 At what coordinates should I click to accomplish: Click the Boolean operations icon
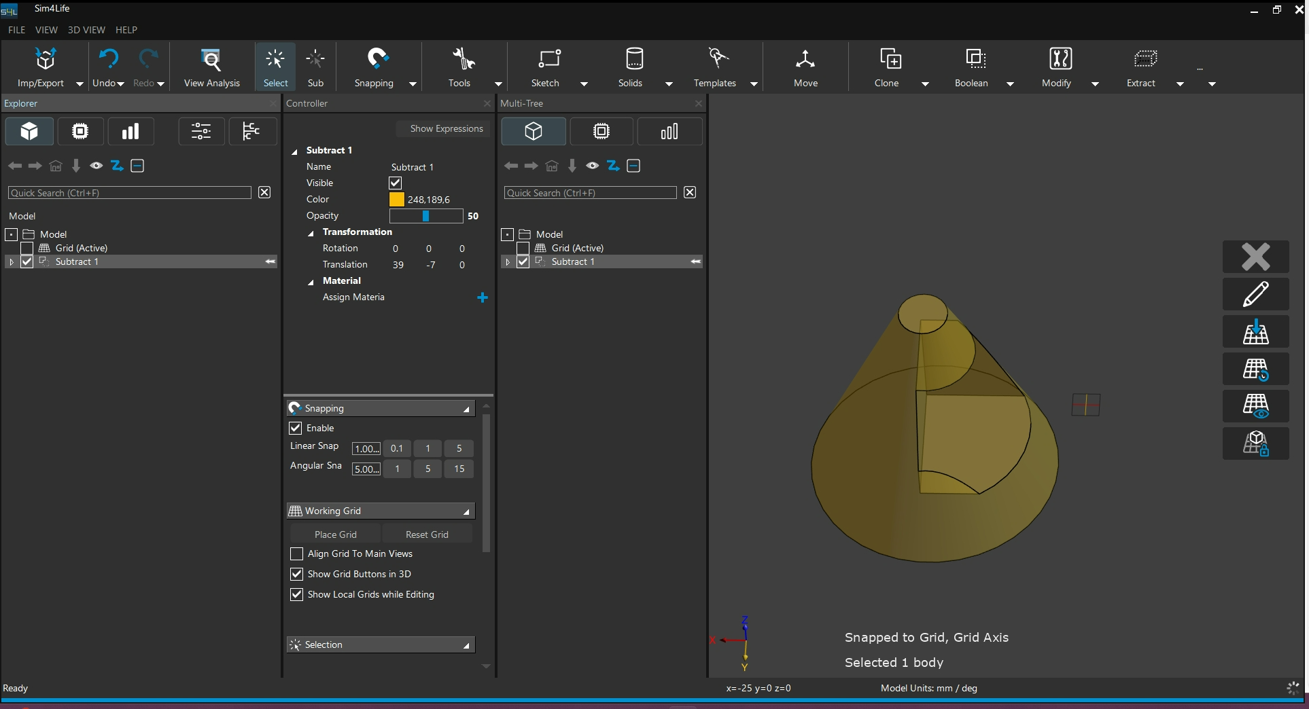(x=975, y=59)
